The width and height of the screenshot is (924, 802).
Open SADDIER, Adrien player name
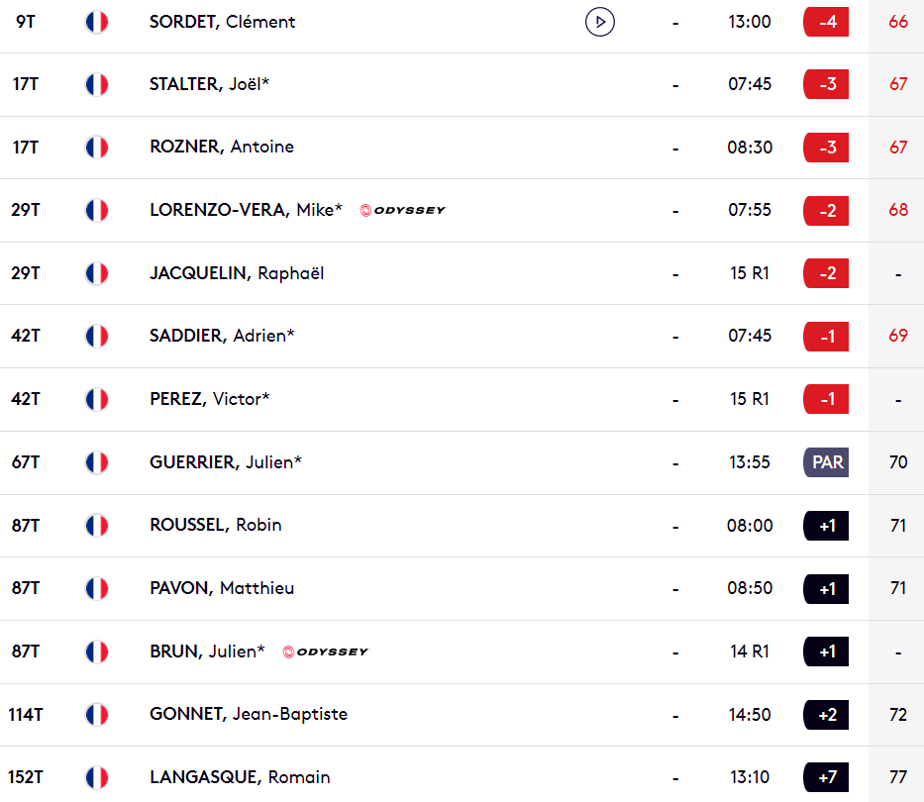[x=222, y=336]
